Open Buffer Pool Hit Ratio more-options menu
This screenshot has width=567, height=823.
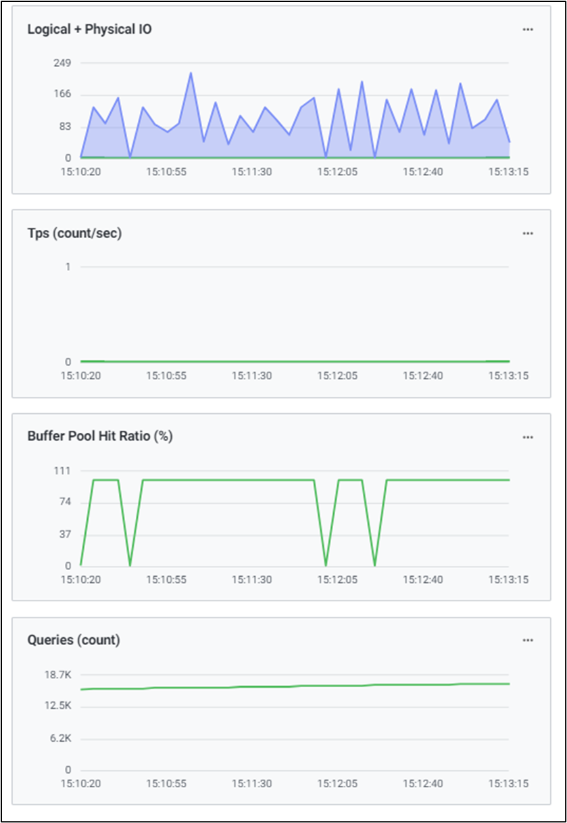(x=528, y=438)
